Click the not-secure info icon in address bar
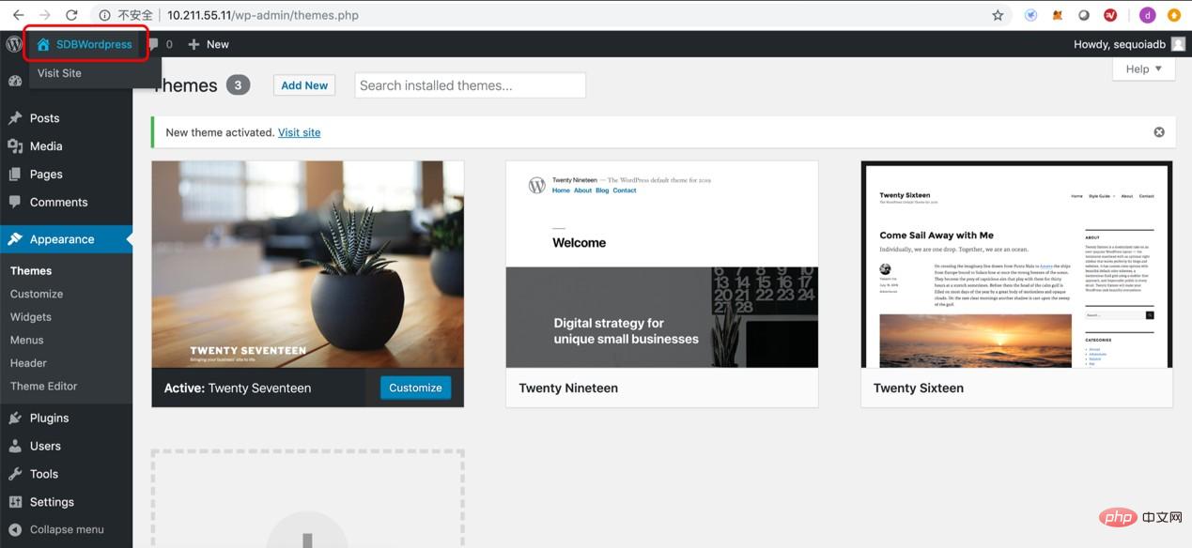Image resolution: width=1192 pixels, height=548 pixels. (104, 15)
